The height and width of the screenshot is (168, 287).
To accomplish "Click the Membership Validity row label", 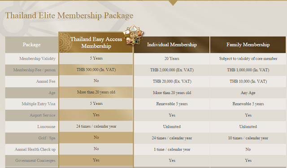I will (37, 59).
